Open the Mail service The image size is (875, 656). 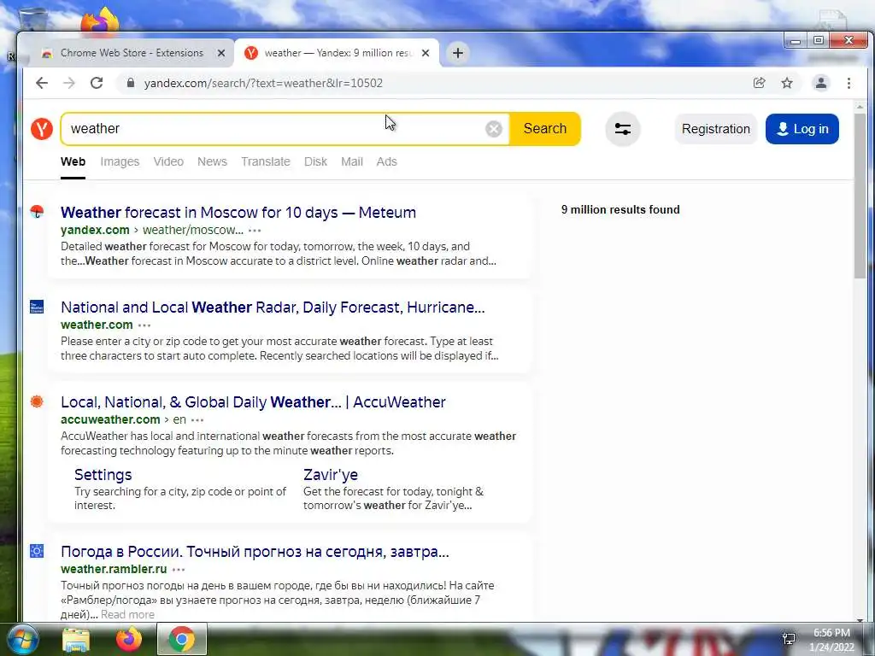tap(352, 161)
